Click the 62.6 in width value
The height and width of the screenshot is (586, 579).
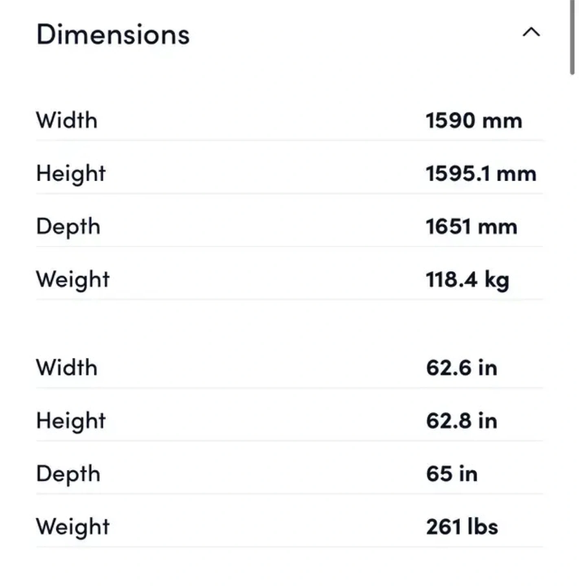(x=461, y=368)
